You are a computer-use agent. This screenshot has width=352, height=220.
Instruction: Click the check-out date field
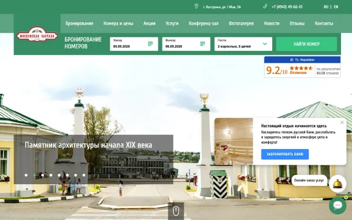[x=187, y=44]
